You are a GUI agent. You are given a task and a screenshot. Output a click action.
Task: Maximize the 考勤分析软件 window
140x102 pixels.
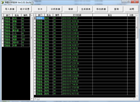[129, 2]
